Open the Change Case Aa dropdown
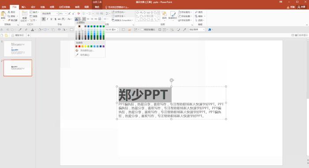This screenshot has height=168, width=309. (x=69, y=19)
